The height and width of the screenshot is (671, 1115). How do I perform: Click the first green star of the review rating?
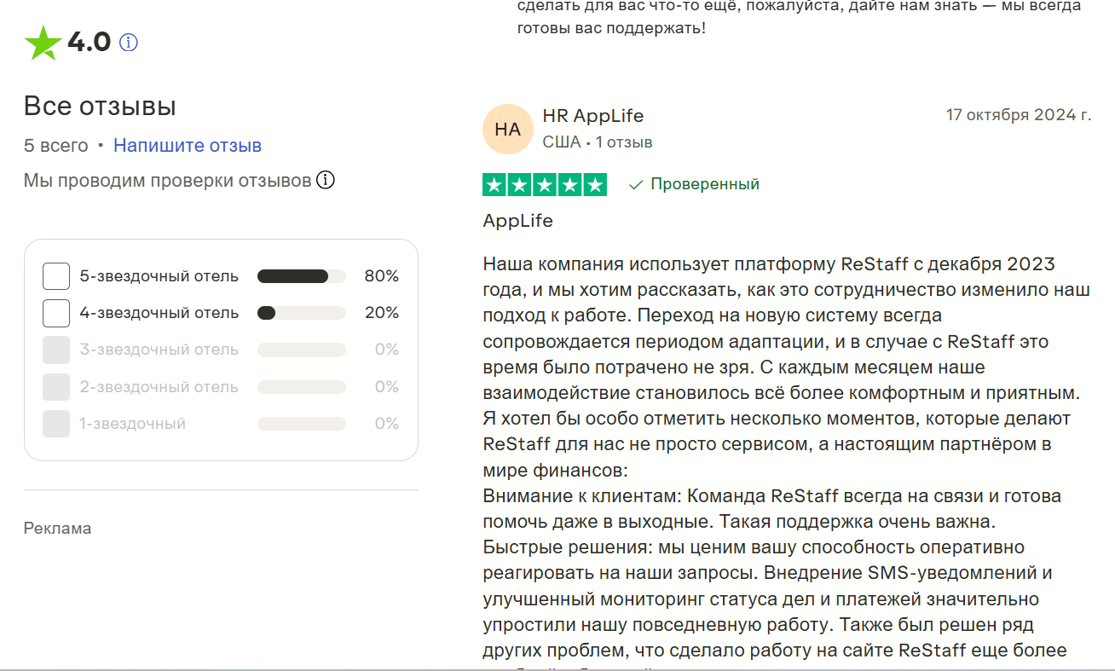tap(495, 184)
